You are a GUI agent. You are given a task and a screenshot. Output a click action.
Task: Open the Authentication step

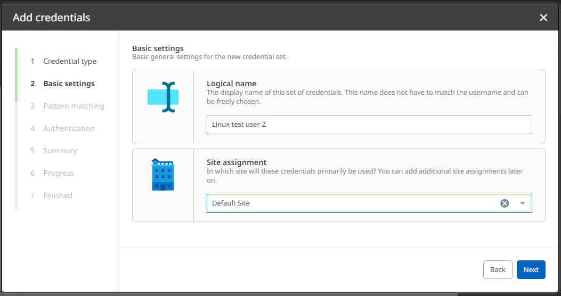(69, 128)
